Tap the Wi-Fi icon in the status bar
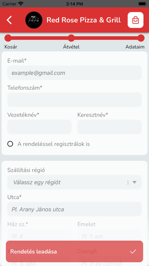The image size is (149, 266). coord(21,4)
